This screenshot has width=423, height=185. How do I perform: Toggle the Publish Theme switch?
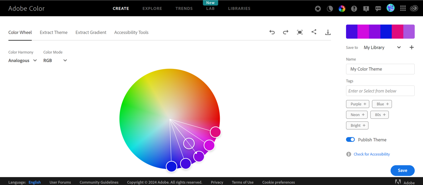[x=350, y=139]
